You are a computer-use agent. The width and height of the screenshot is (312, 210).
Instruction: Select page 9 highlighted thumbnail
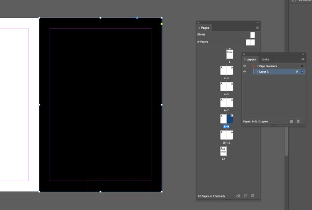pyautogui.click(x=230, y=119)
